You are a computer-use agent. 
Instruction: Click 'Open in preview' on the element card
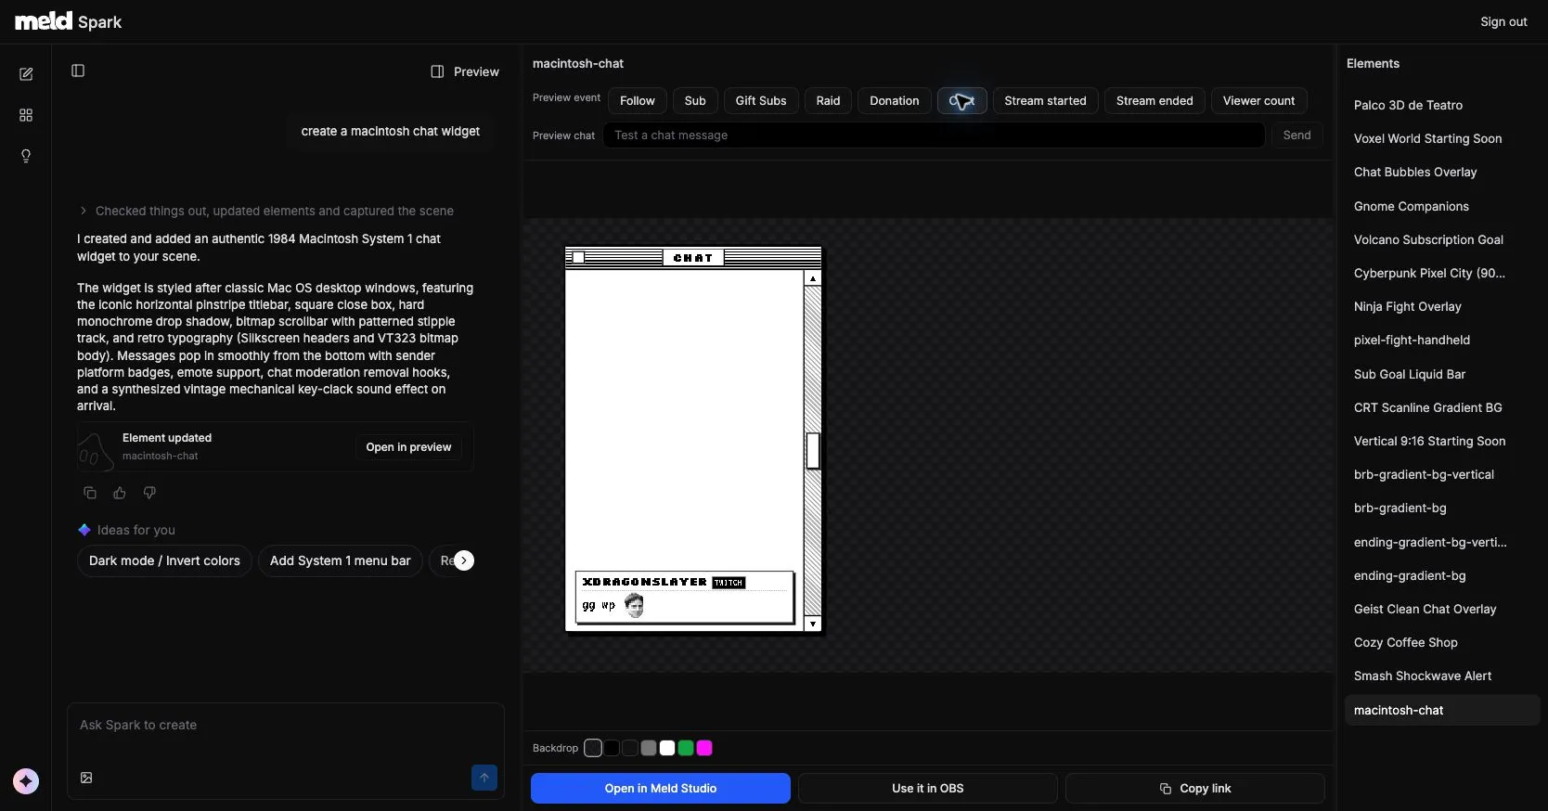tap(408, 447)
